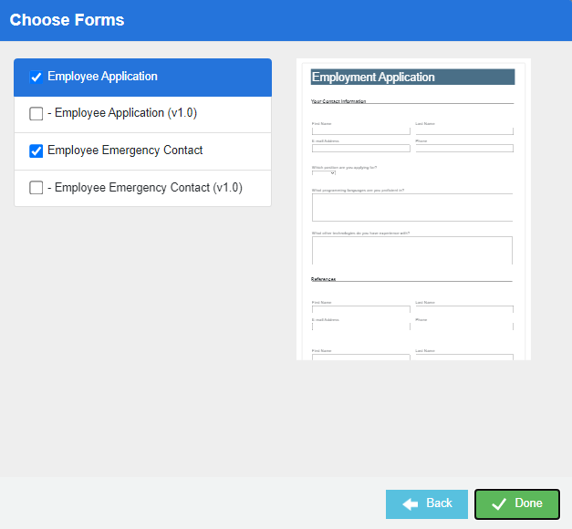Screen dimensions: 572x529
Task: Click the checkmark icon on Done
Action: 498,503
